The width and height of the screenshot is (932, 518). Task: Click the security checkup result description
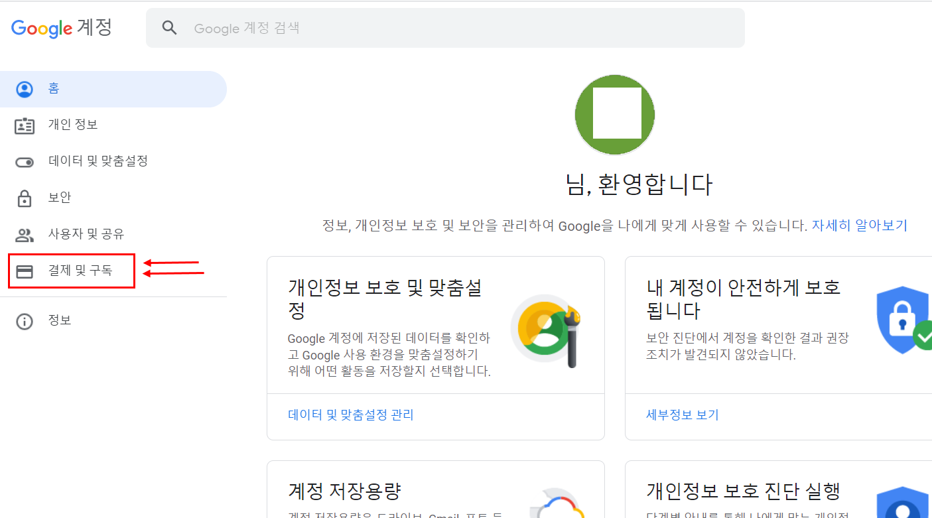[748, 346]
